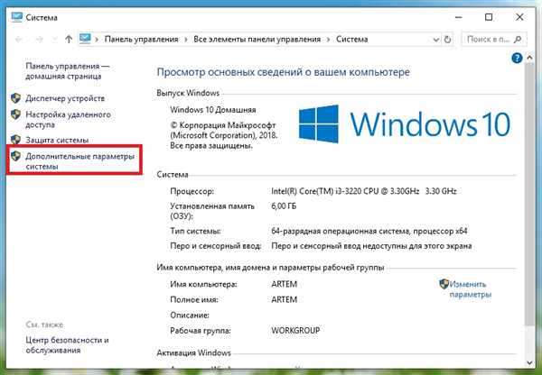This screenshot has height=375, width=542.
Task: Click the 'Система' breadcrumb item
Action: (352, 40)
